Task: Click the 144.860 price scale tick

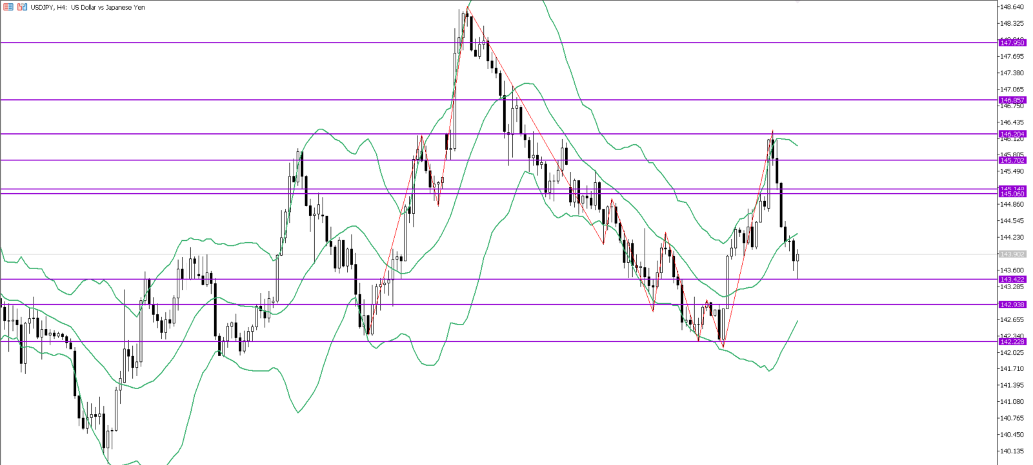Action: 1011,205
